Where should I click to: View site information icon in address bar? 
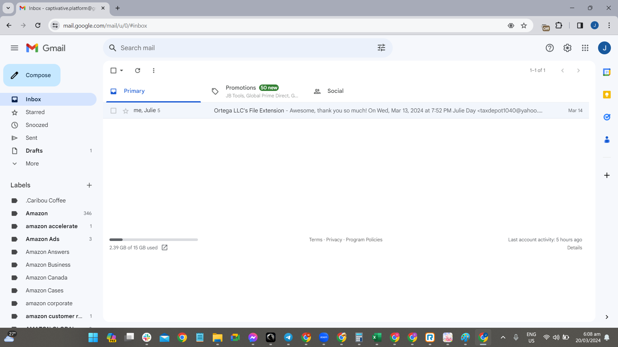point(55,25)
